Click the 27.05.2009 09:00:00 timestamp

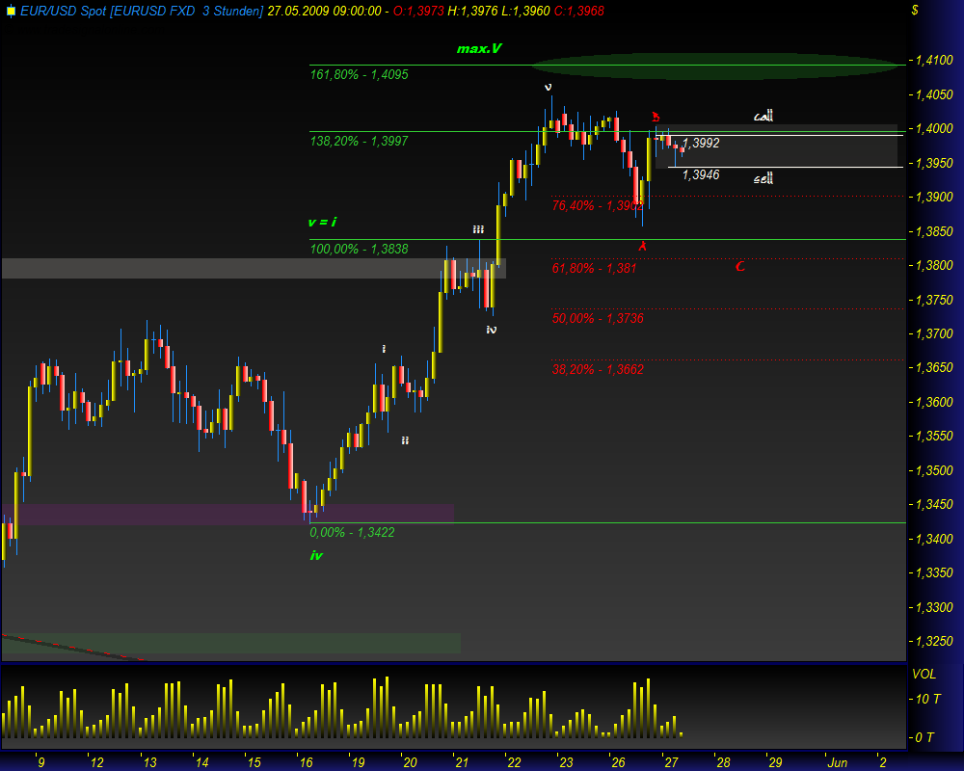[324, 11]
